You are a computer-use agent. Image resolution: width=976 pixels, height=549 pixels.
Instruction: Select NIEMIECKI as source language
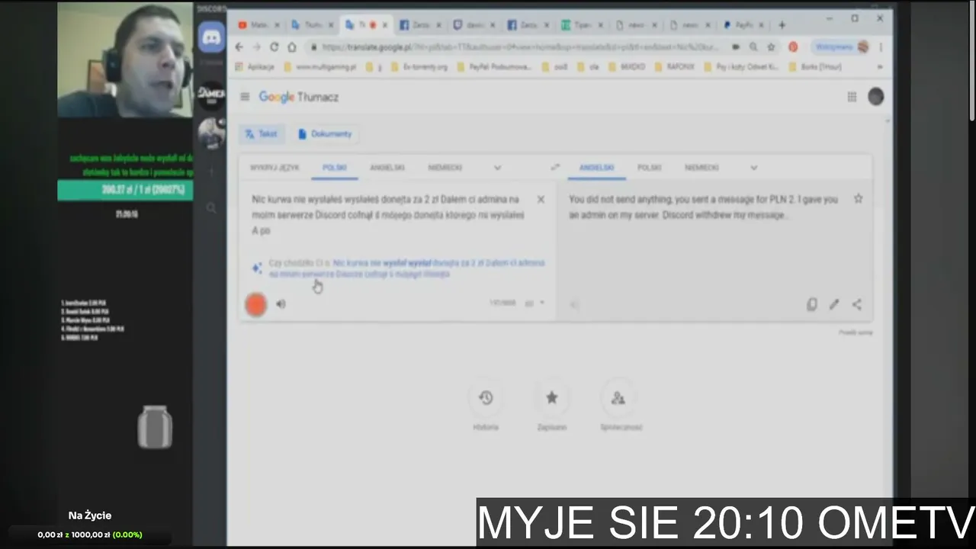445,167
